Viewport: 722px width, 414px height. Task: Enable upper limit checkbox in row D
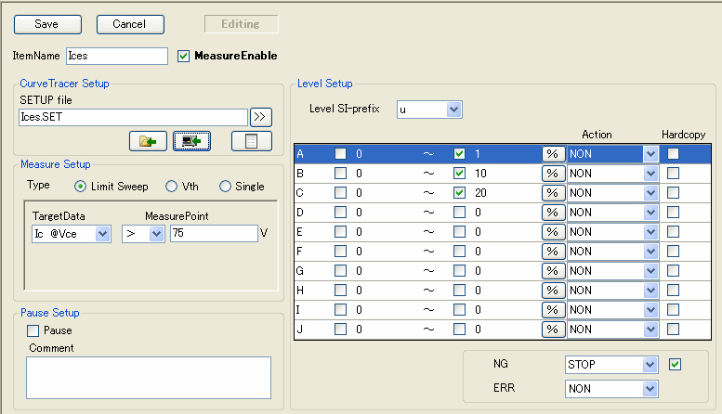click(x=459, y=212)
